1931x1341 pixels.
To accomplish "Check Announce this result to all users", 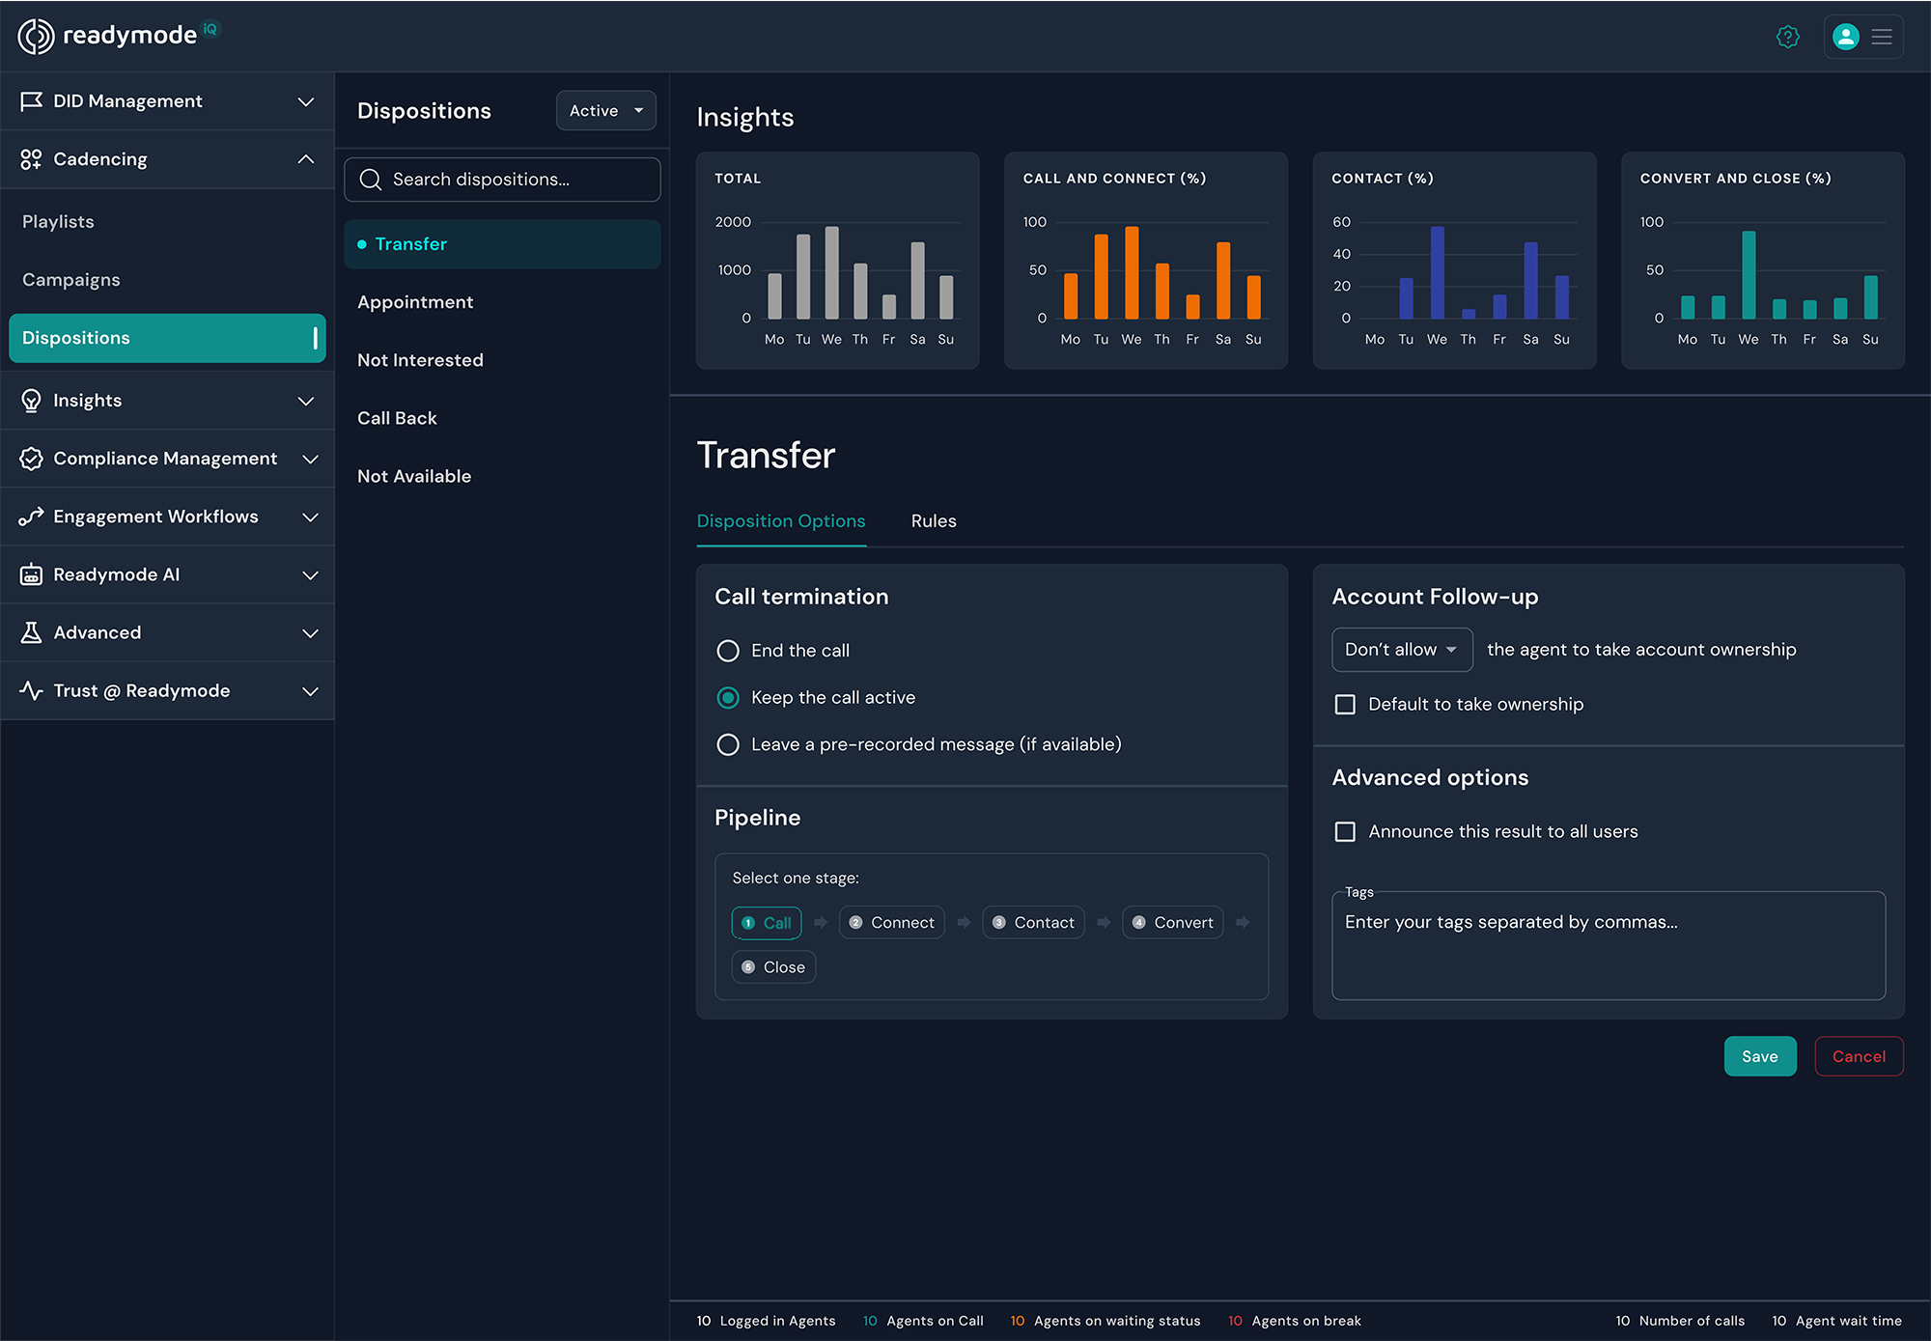I will coord(1345,831).
